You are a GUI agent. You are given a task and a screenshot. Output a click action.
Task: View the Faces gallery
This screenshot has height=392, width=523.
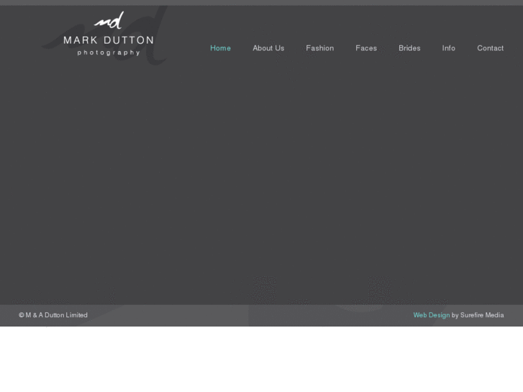(x=366, y=48)
